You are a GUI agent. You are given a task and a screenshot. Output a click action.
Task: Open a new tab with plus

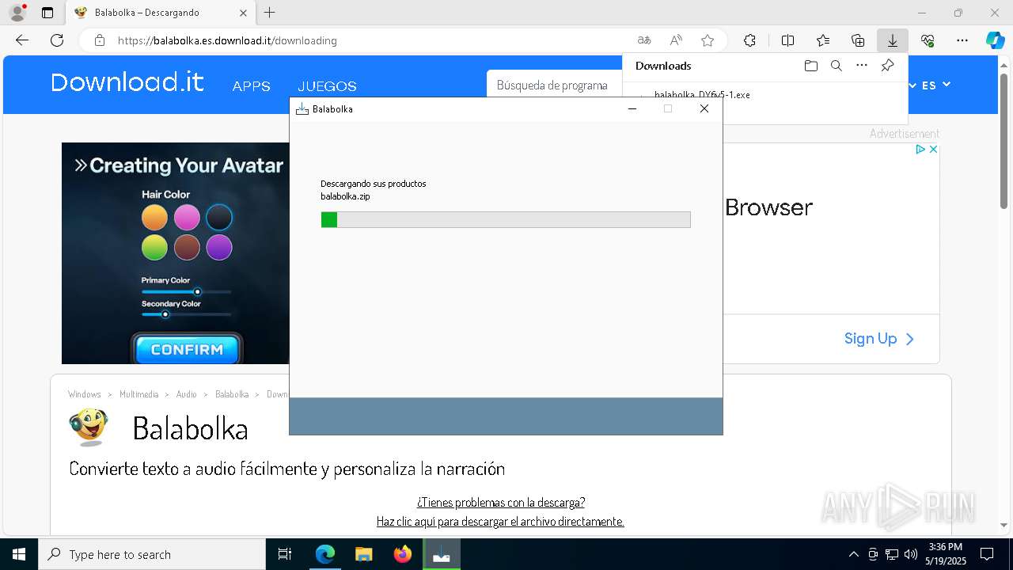[270, 13]
